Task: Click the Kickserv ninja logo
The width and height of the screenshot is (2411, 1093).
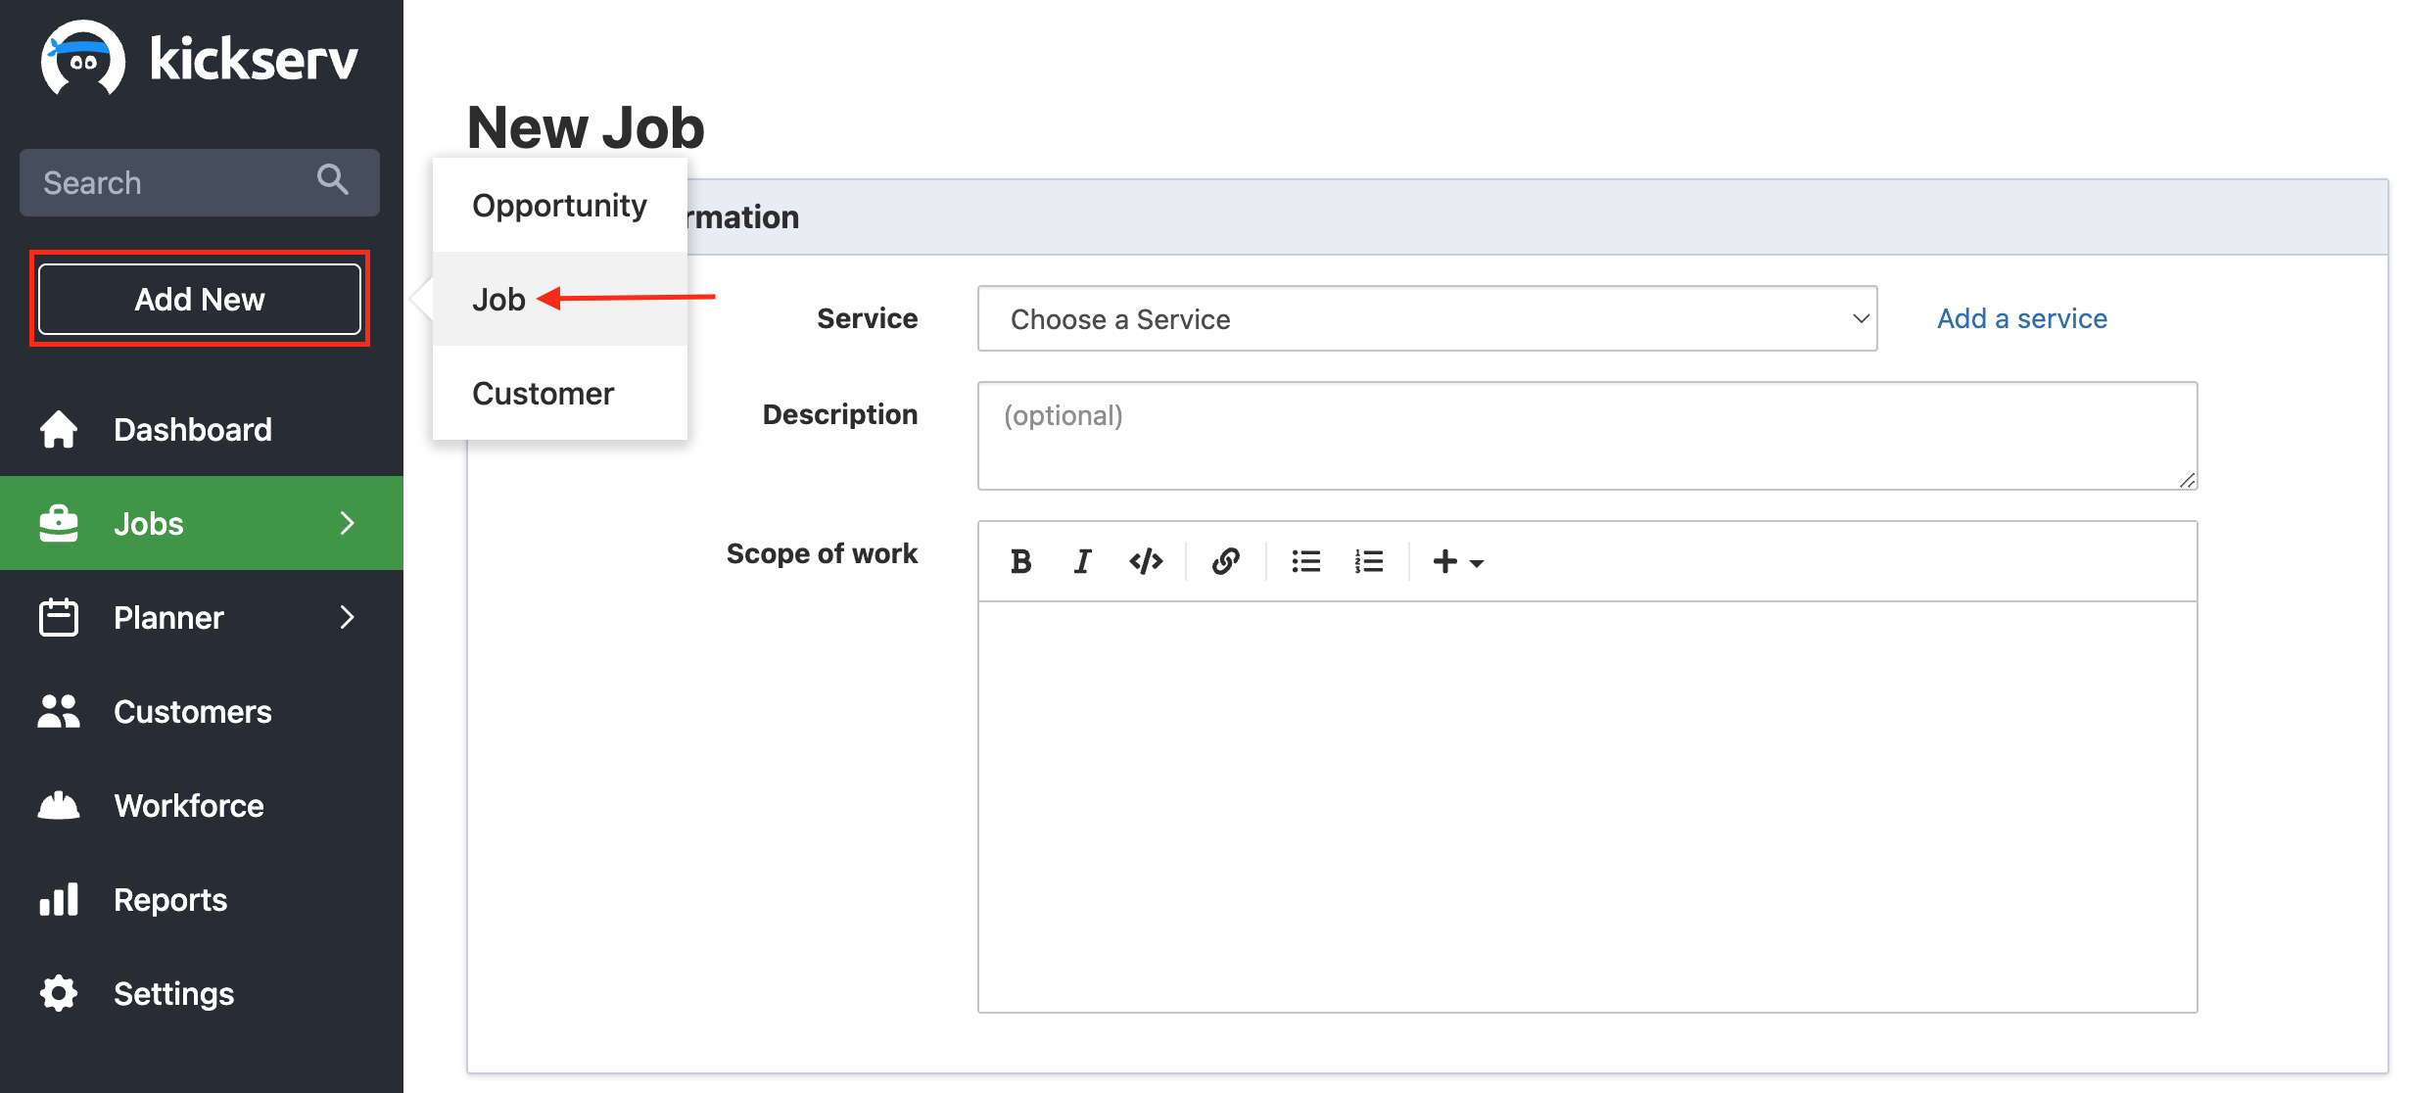Action: click(83, 59)
